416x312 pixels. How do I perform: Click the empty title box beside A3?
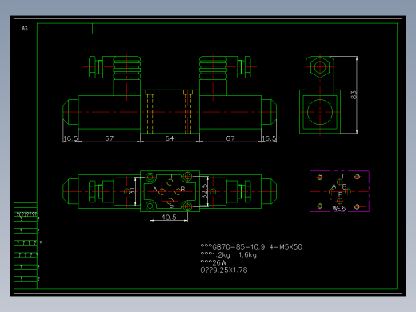[65, 29]
